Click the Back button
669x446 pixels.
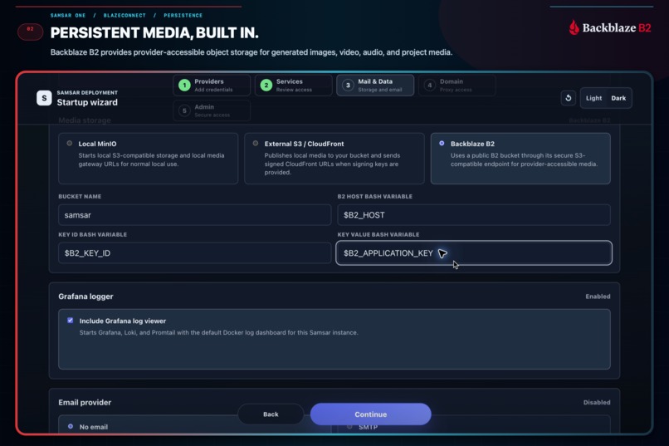(x=271, y=414)
